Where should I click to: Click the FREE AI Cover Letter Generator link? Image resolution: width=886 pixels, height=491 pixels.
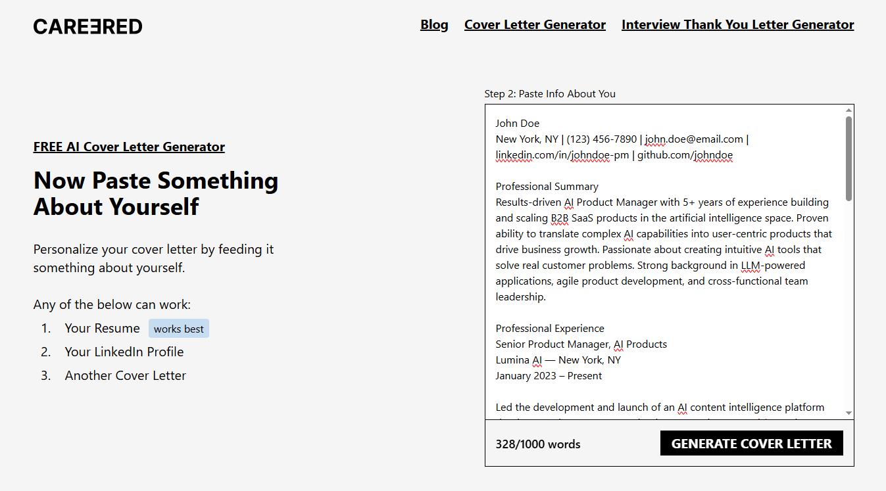click(129, 147)
